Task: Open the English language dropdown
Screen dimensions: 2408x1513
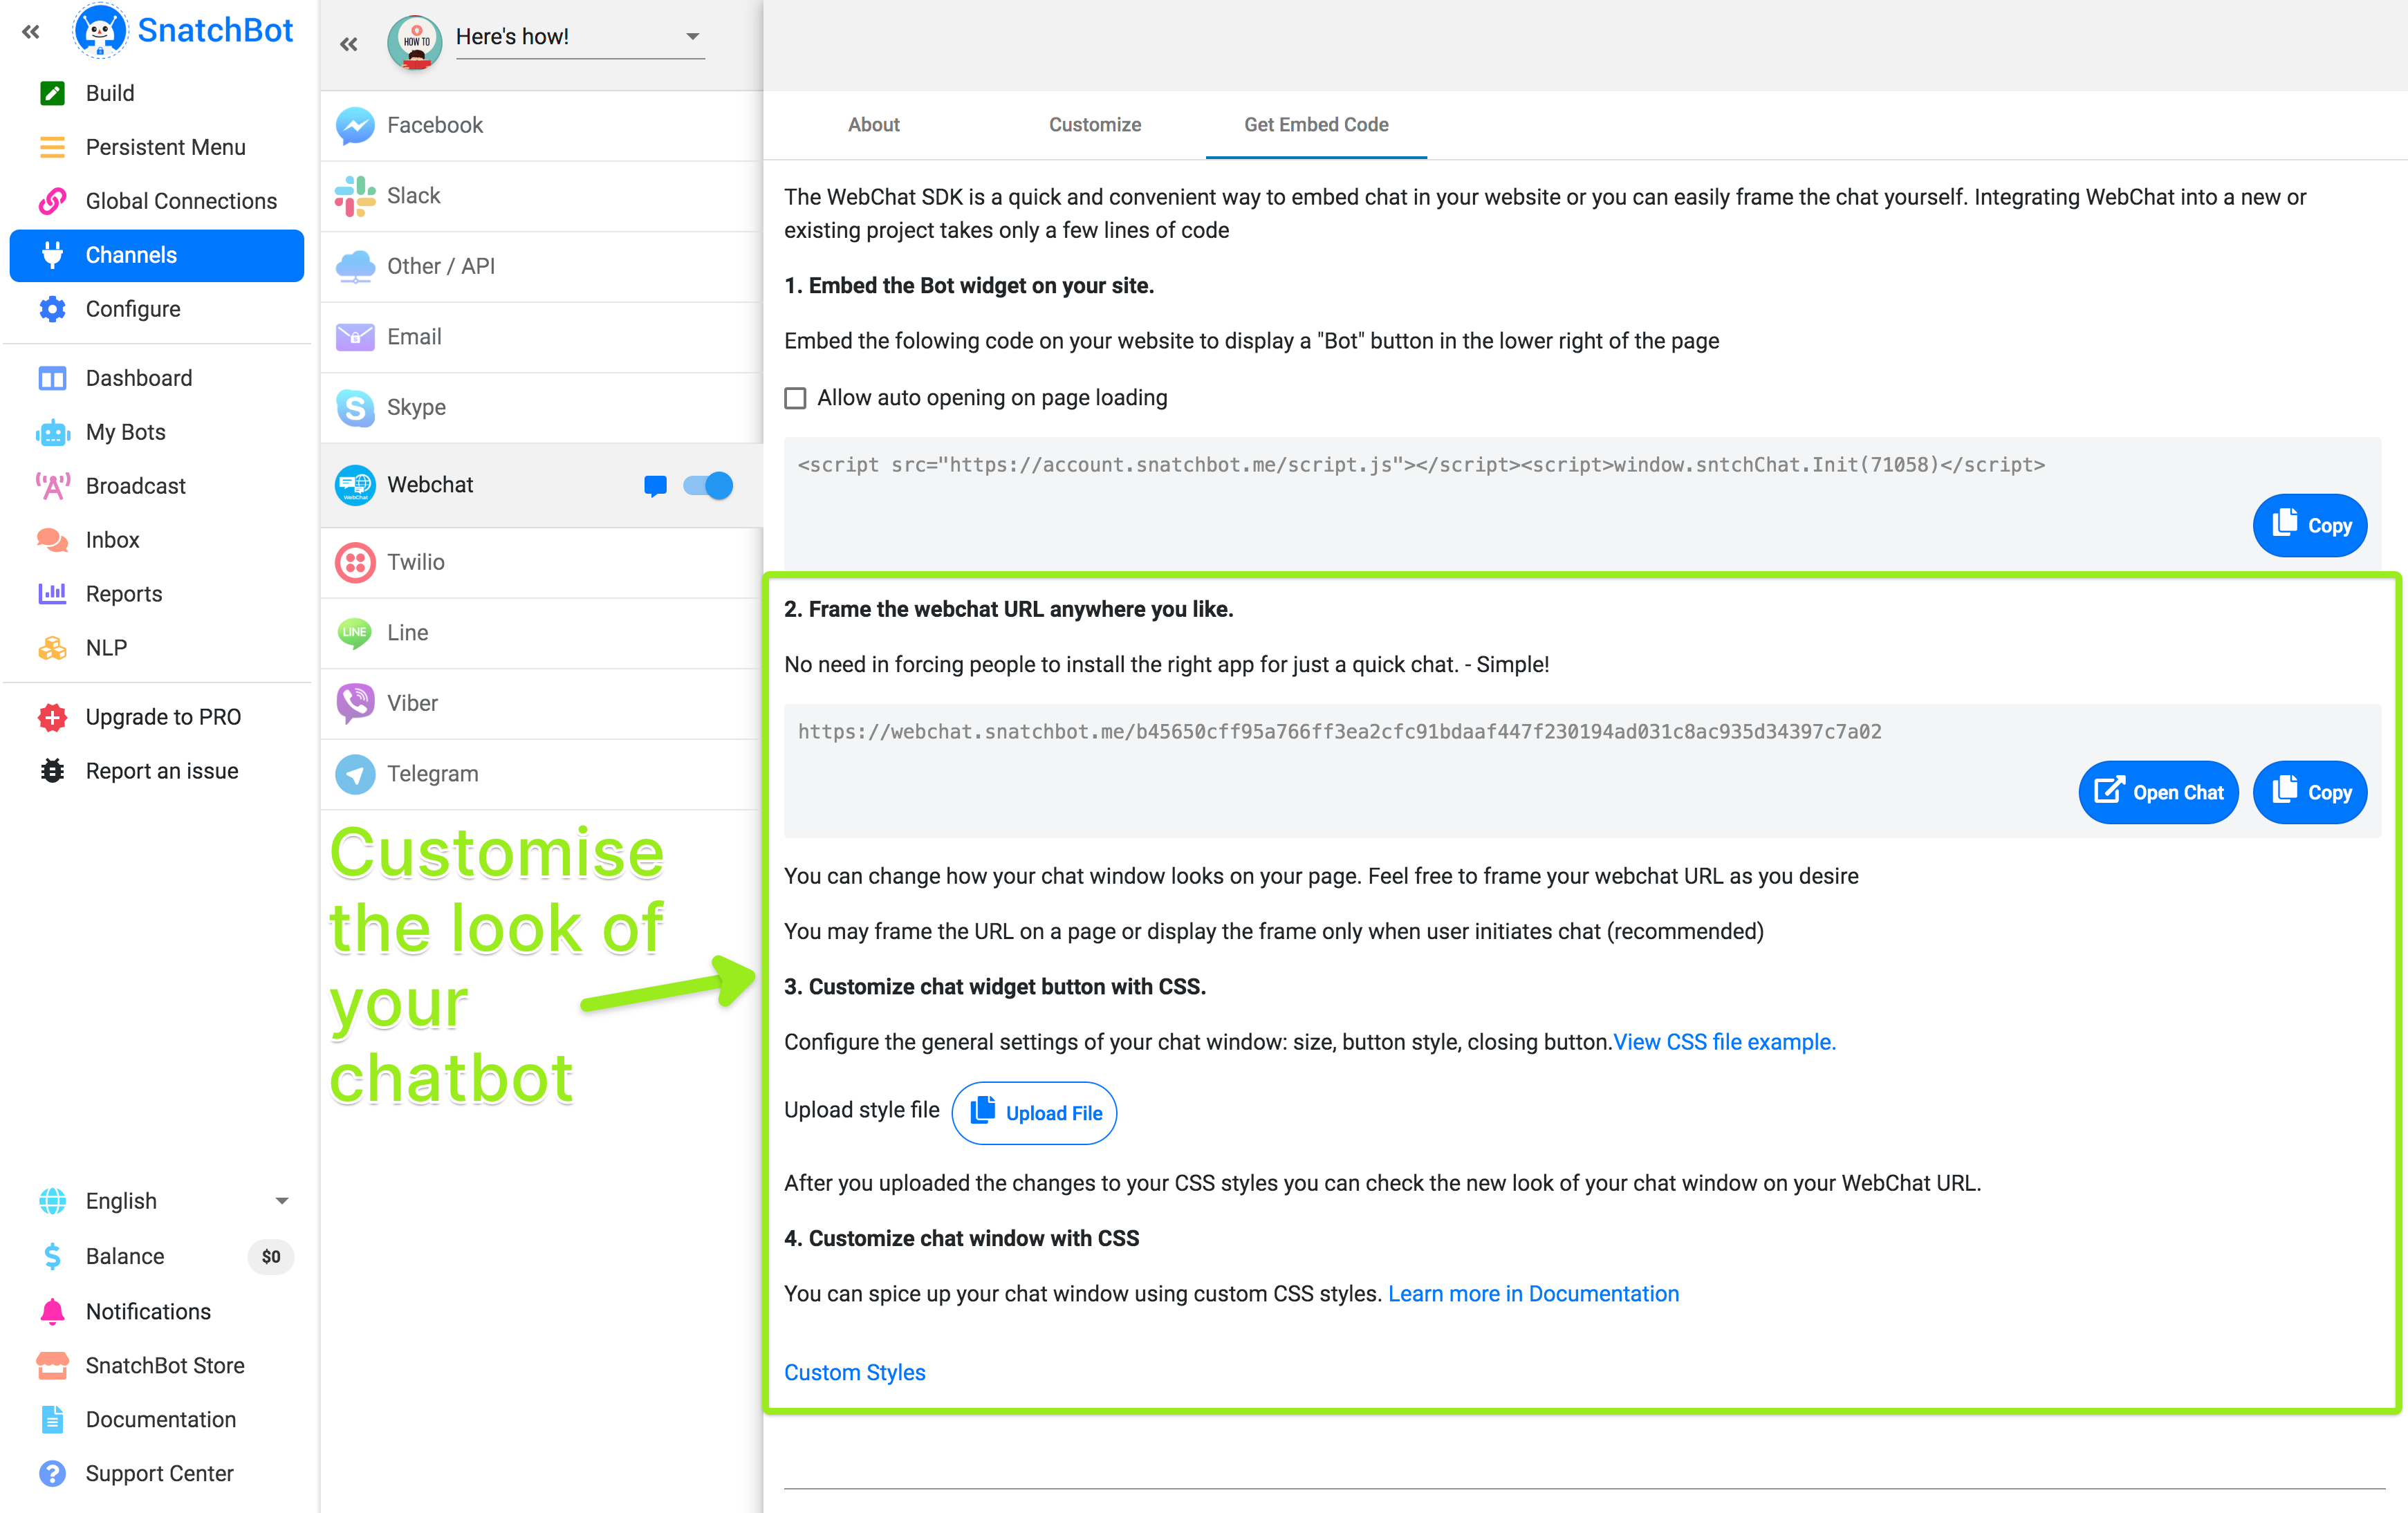Action: (x=281, y=1201)
